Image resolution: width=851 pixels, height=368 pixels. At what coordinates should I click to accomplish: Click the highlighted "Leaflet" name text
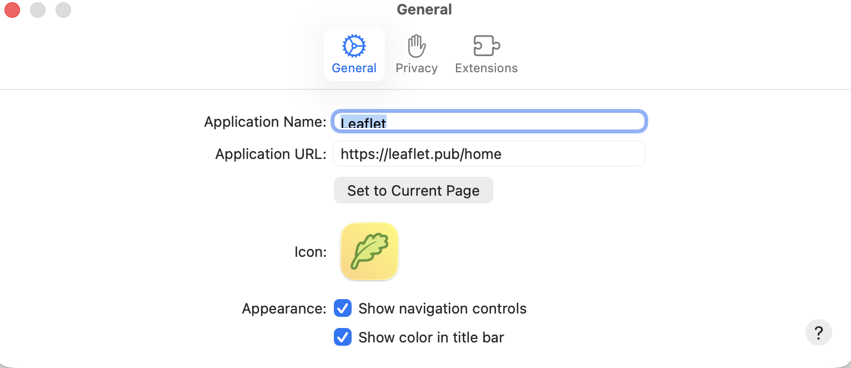[x=363, y=123]
